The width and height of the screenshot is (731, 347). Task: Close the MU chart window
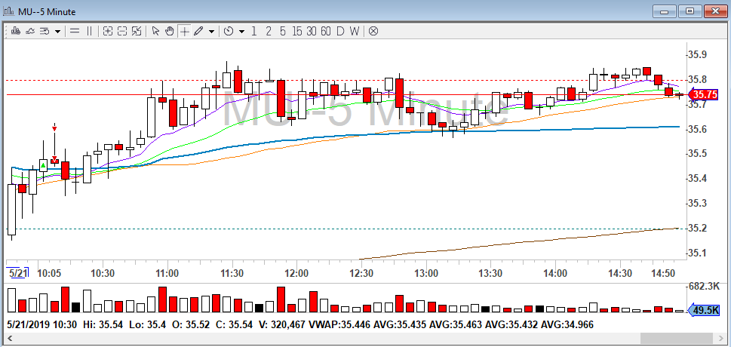tap(715, 11)
